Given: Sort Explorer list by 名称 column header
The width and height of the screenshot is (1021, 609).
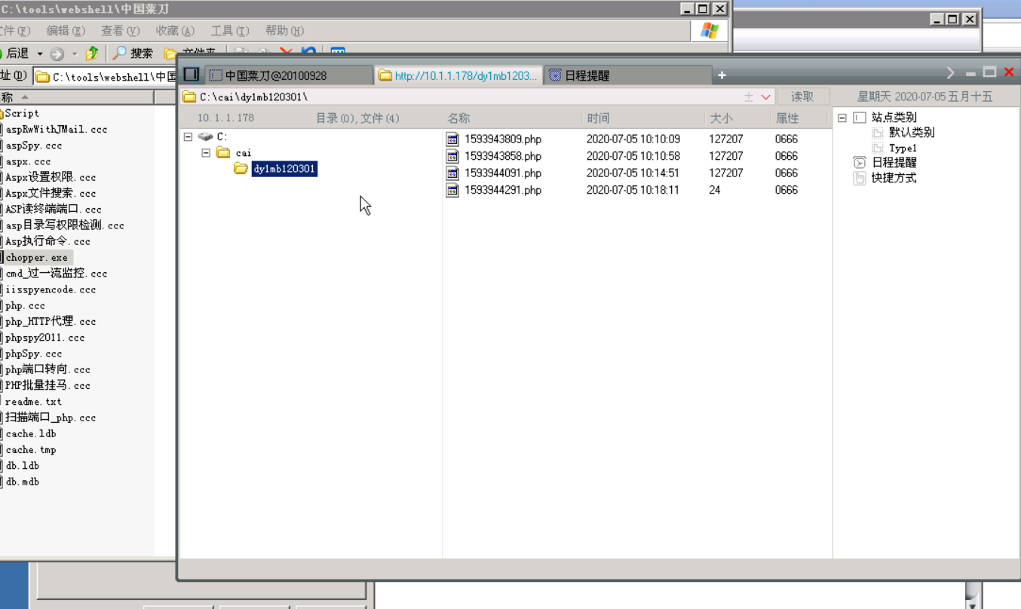Looking at the screenshot, I should coord(76,97).
